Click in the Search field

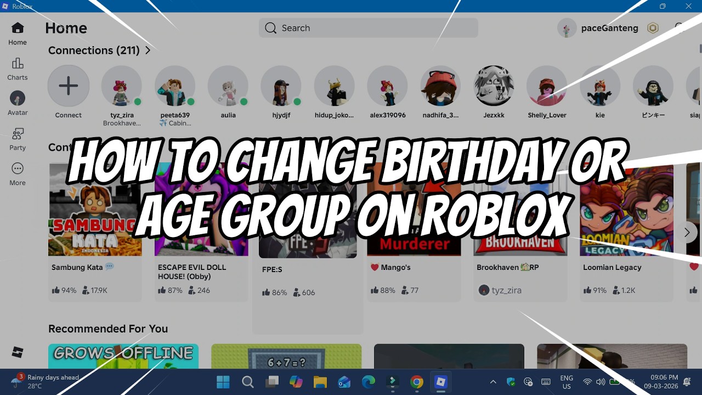tap(368, 28)
